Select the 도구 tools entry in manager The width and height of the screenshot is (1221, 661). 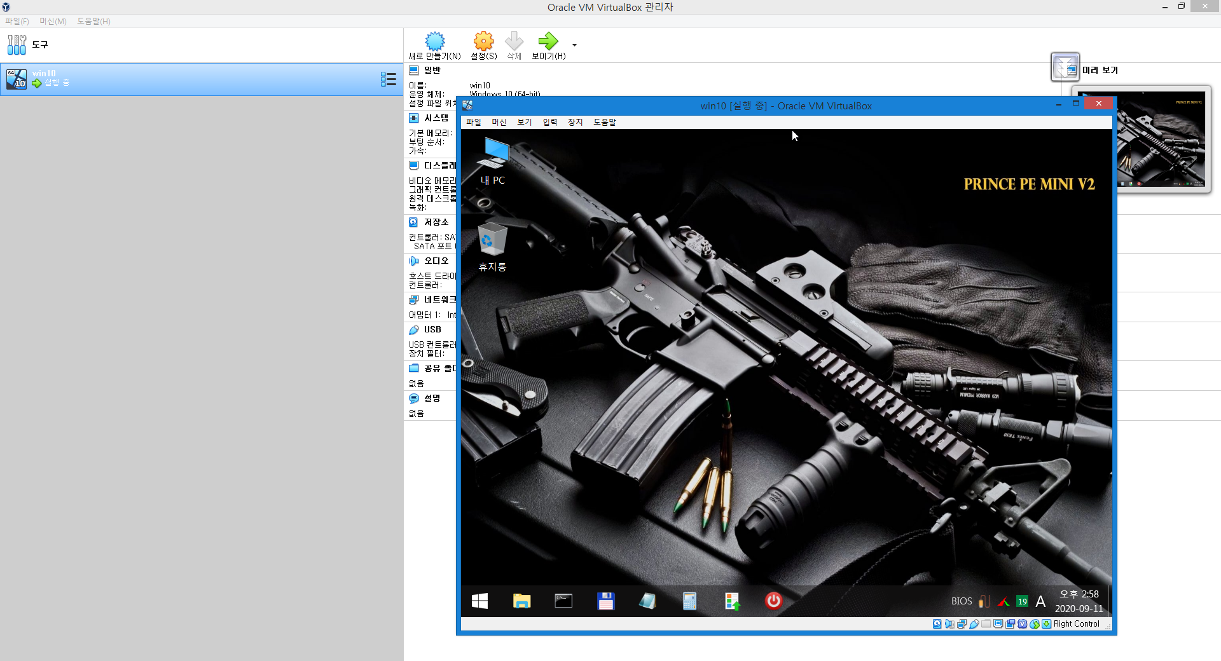pos(202,44)
